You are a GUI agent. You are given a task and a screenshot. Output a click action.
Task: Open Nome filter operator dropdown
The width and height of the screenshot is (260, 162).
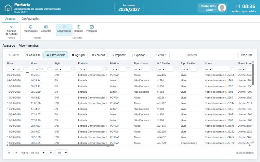[x=208, y=69]
